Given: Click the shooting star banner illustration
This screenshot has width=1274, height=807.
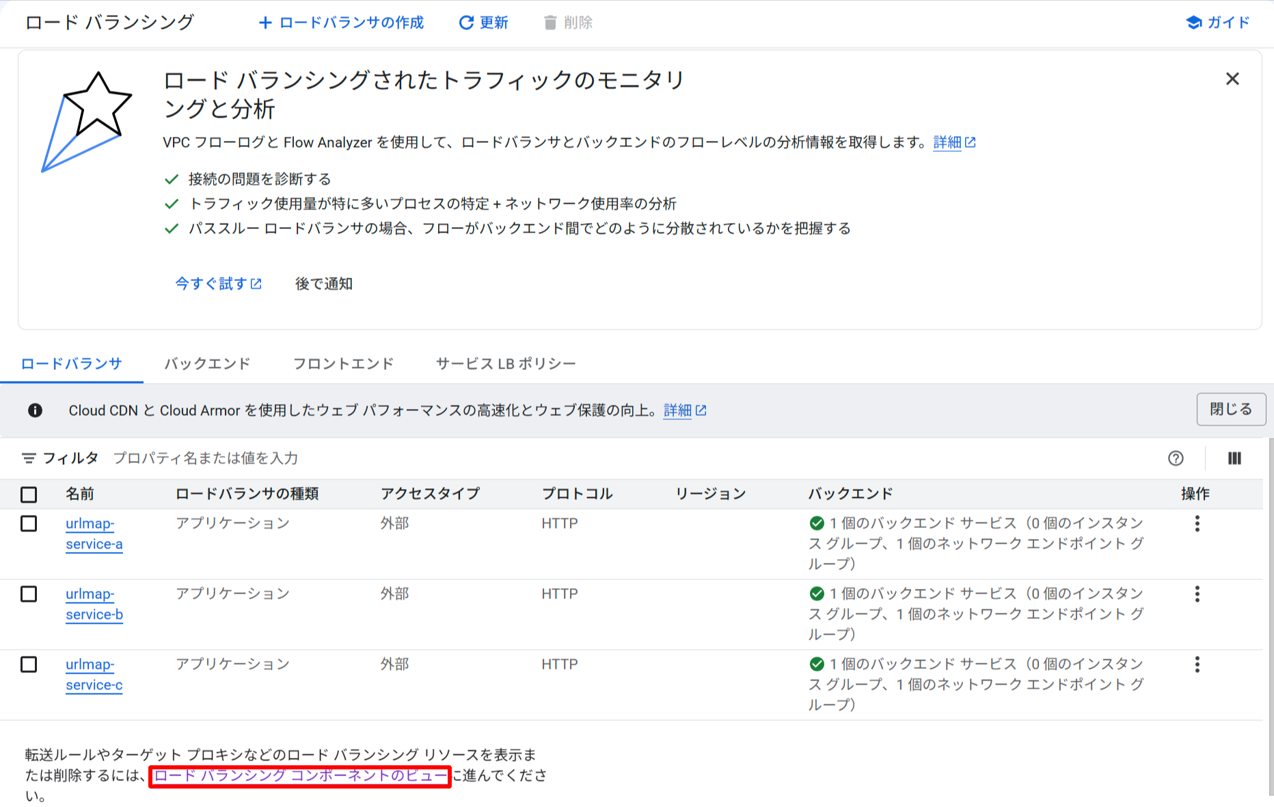Looking at the screenshot, I should point(87,122).
